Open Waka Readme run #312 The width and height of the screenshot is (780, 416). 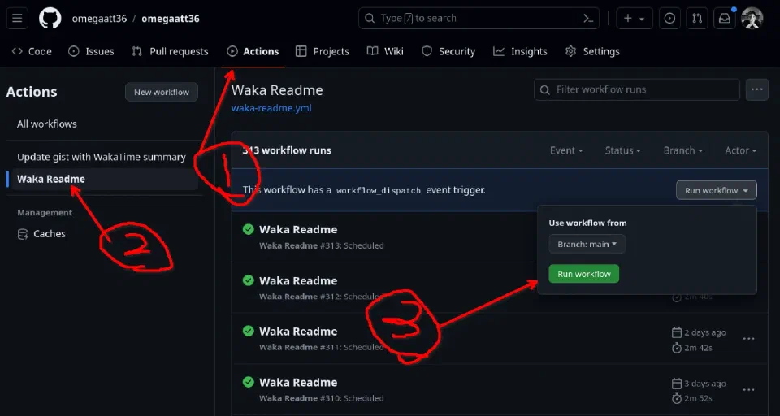coord(298,280)
